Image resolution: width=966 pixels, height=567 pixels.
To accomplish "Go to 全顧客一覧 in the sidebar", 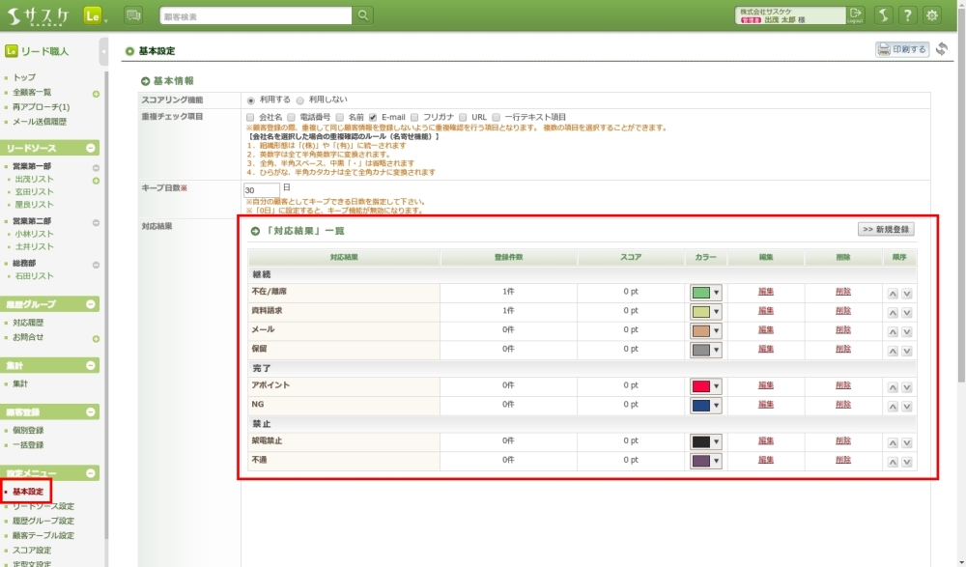I will pyautogui.click(x=32, y=92).
